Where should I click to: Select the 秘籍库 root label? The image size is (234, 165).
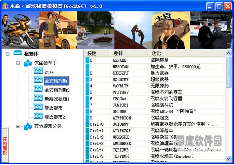tap(31, 54)
